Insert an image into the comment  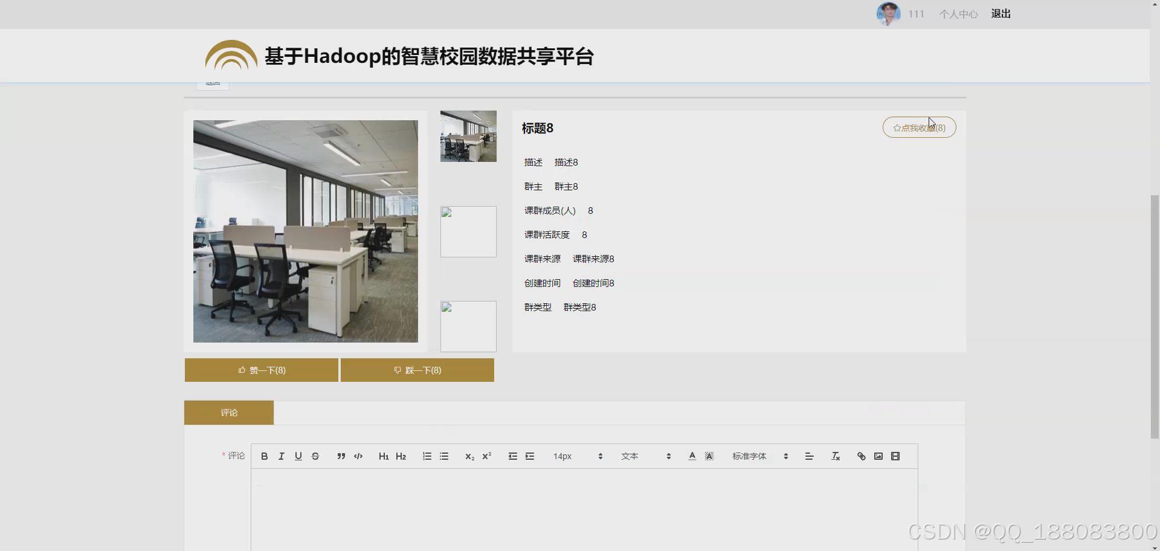tap(878, 456)
